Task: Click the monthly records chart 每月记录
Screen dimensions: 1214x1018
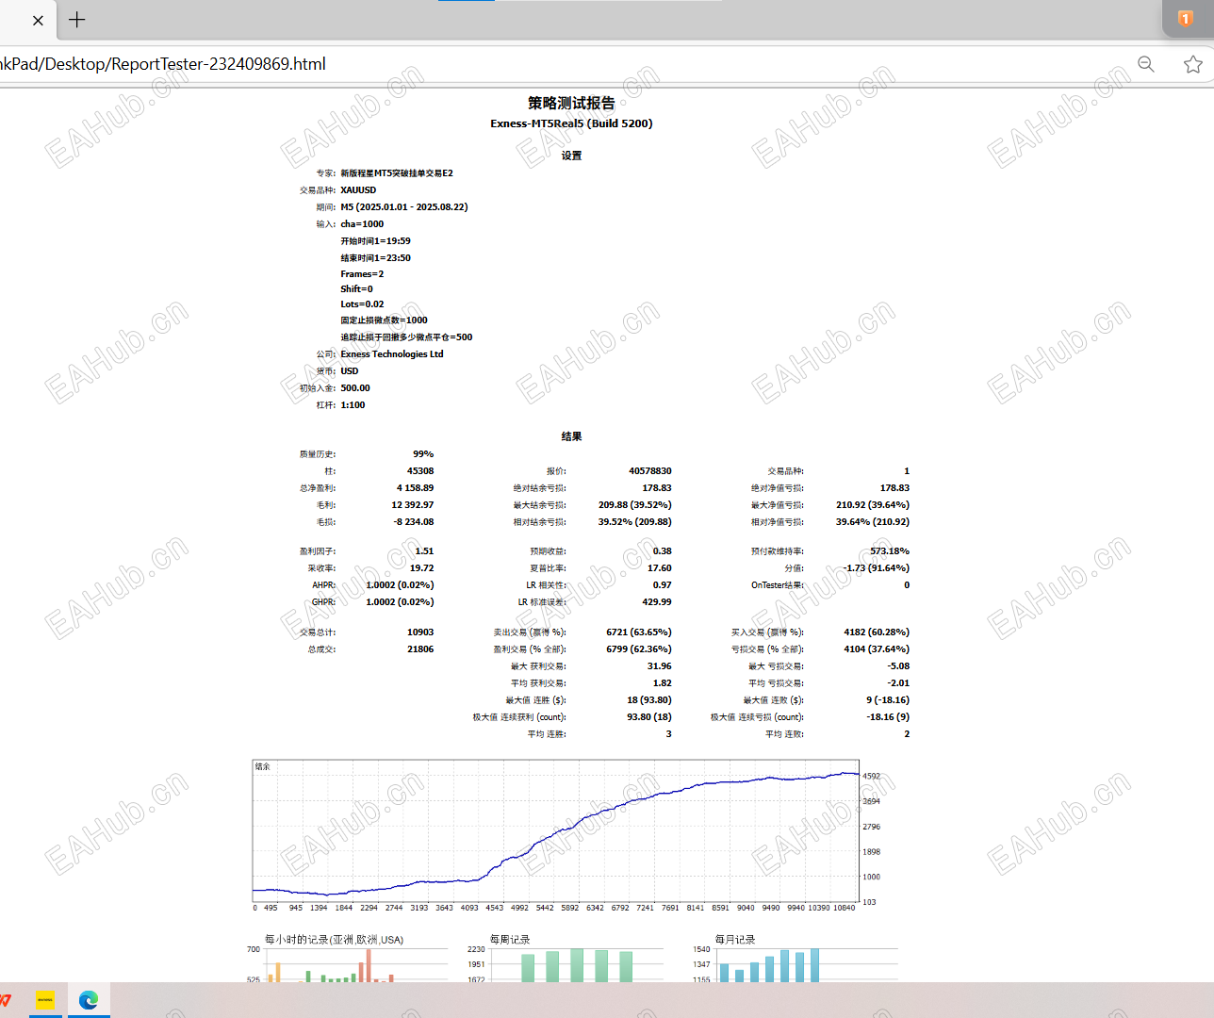Action: click(x=796, y=958)
